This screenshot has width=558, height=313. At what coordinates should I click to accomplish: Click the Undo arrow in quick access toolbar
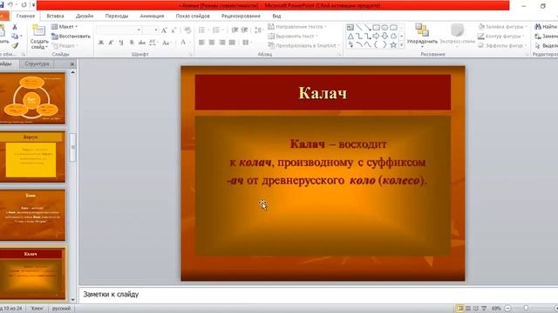(x=10, y=5)
